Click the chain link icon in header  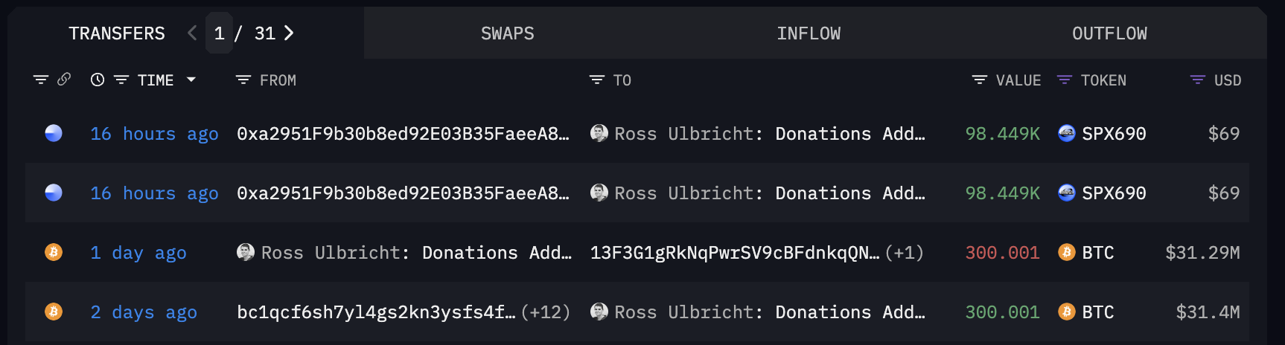click(x=64, y=79)
